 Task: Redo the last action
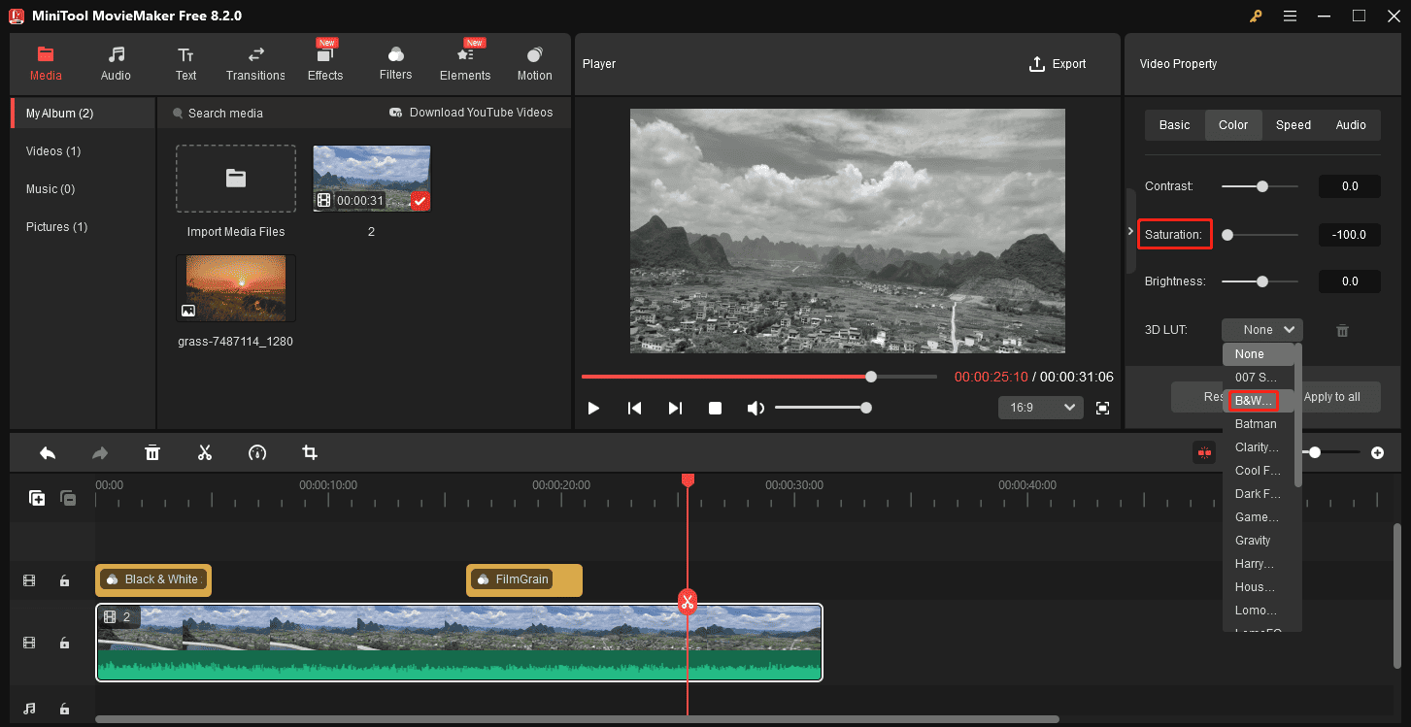pyautogui.click(x=100, y=452)
